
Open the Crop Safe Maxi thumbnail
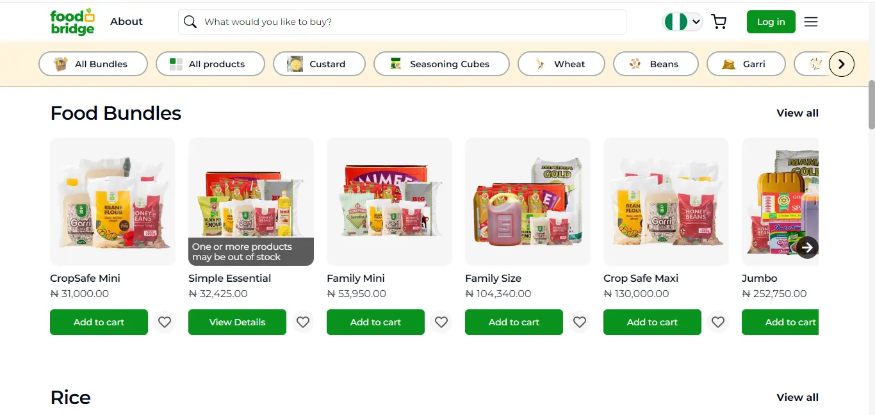pos(666,202)
